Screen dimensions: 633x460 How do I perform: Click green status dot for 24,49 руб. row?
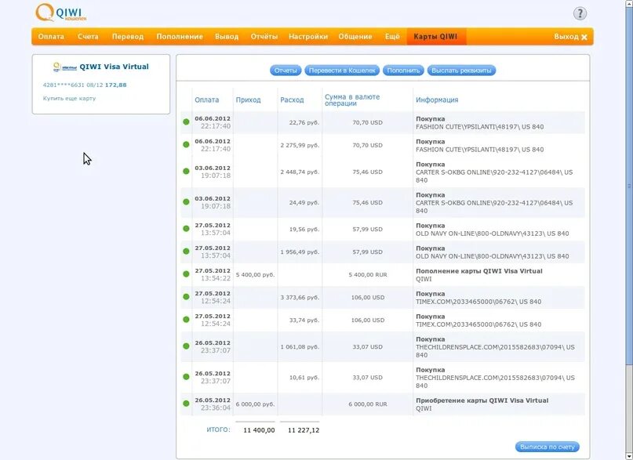pos(186,201)
